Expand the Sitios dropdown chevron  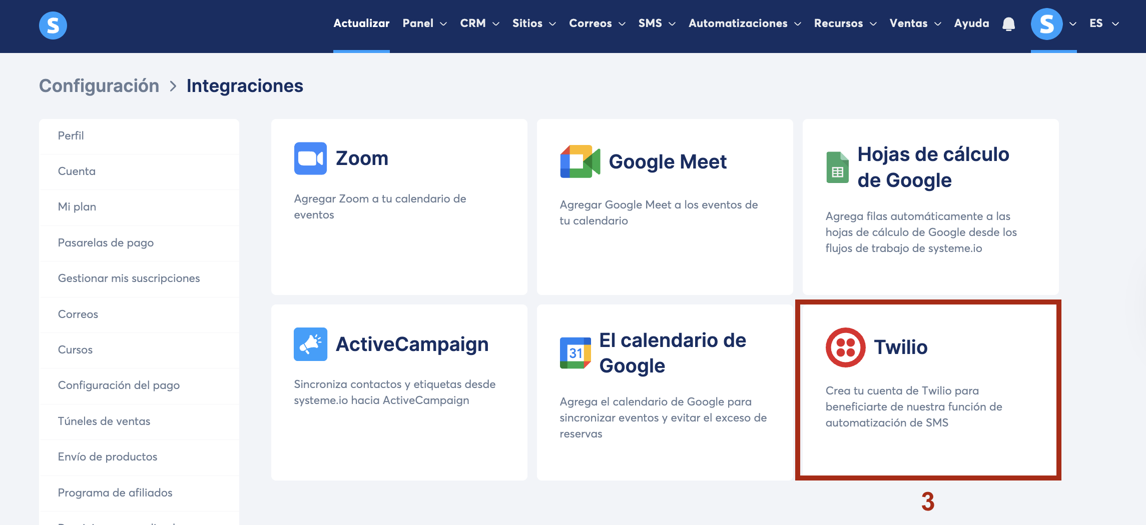(x=552, y=24)
